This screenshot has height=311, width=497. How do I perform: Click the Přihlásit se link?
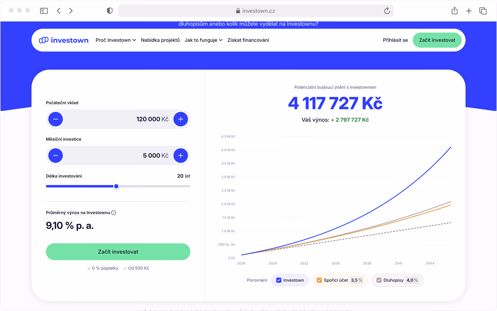coord(395,40)
